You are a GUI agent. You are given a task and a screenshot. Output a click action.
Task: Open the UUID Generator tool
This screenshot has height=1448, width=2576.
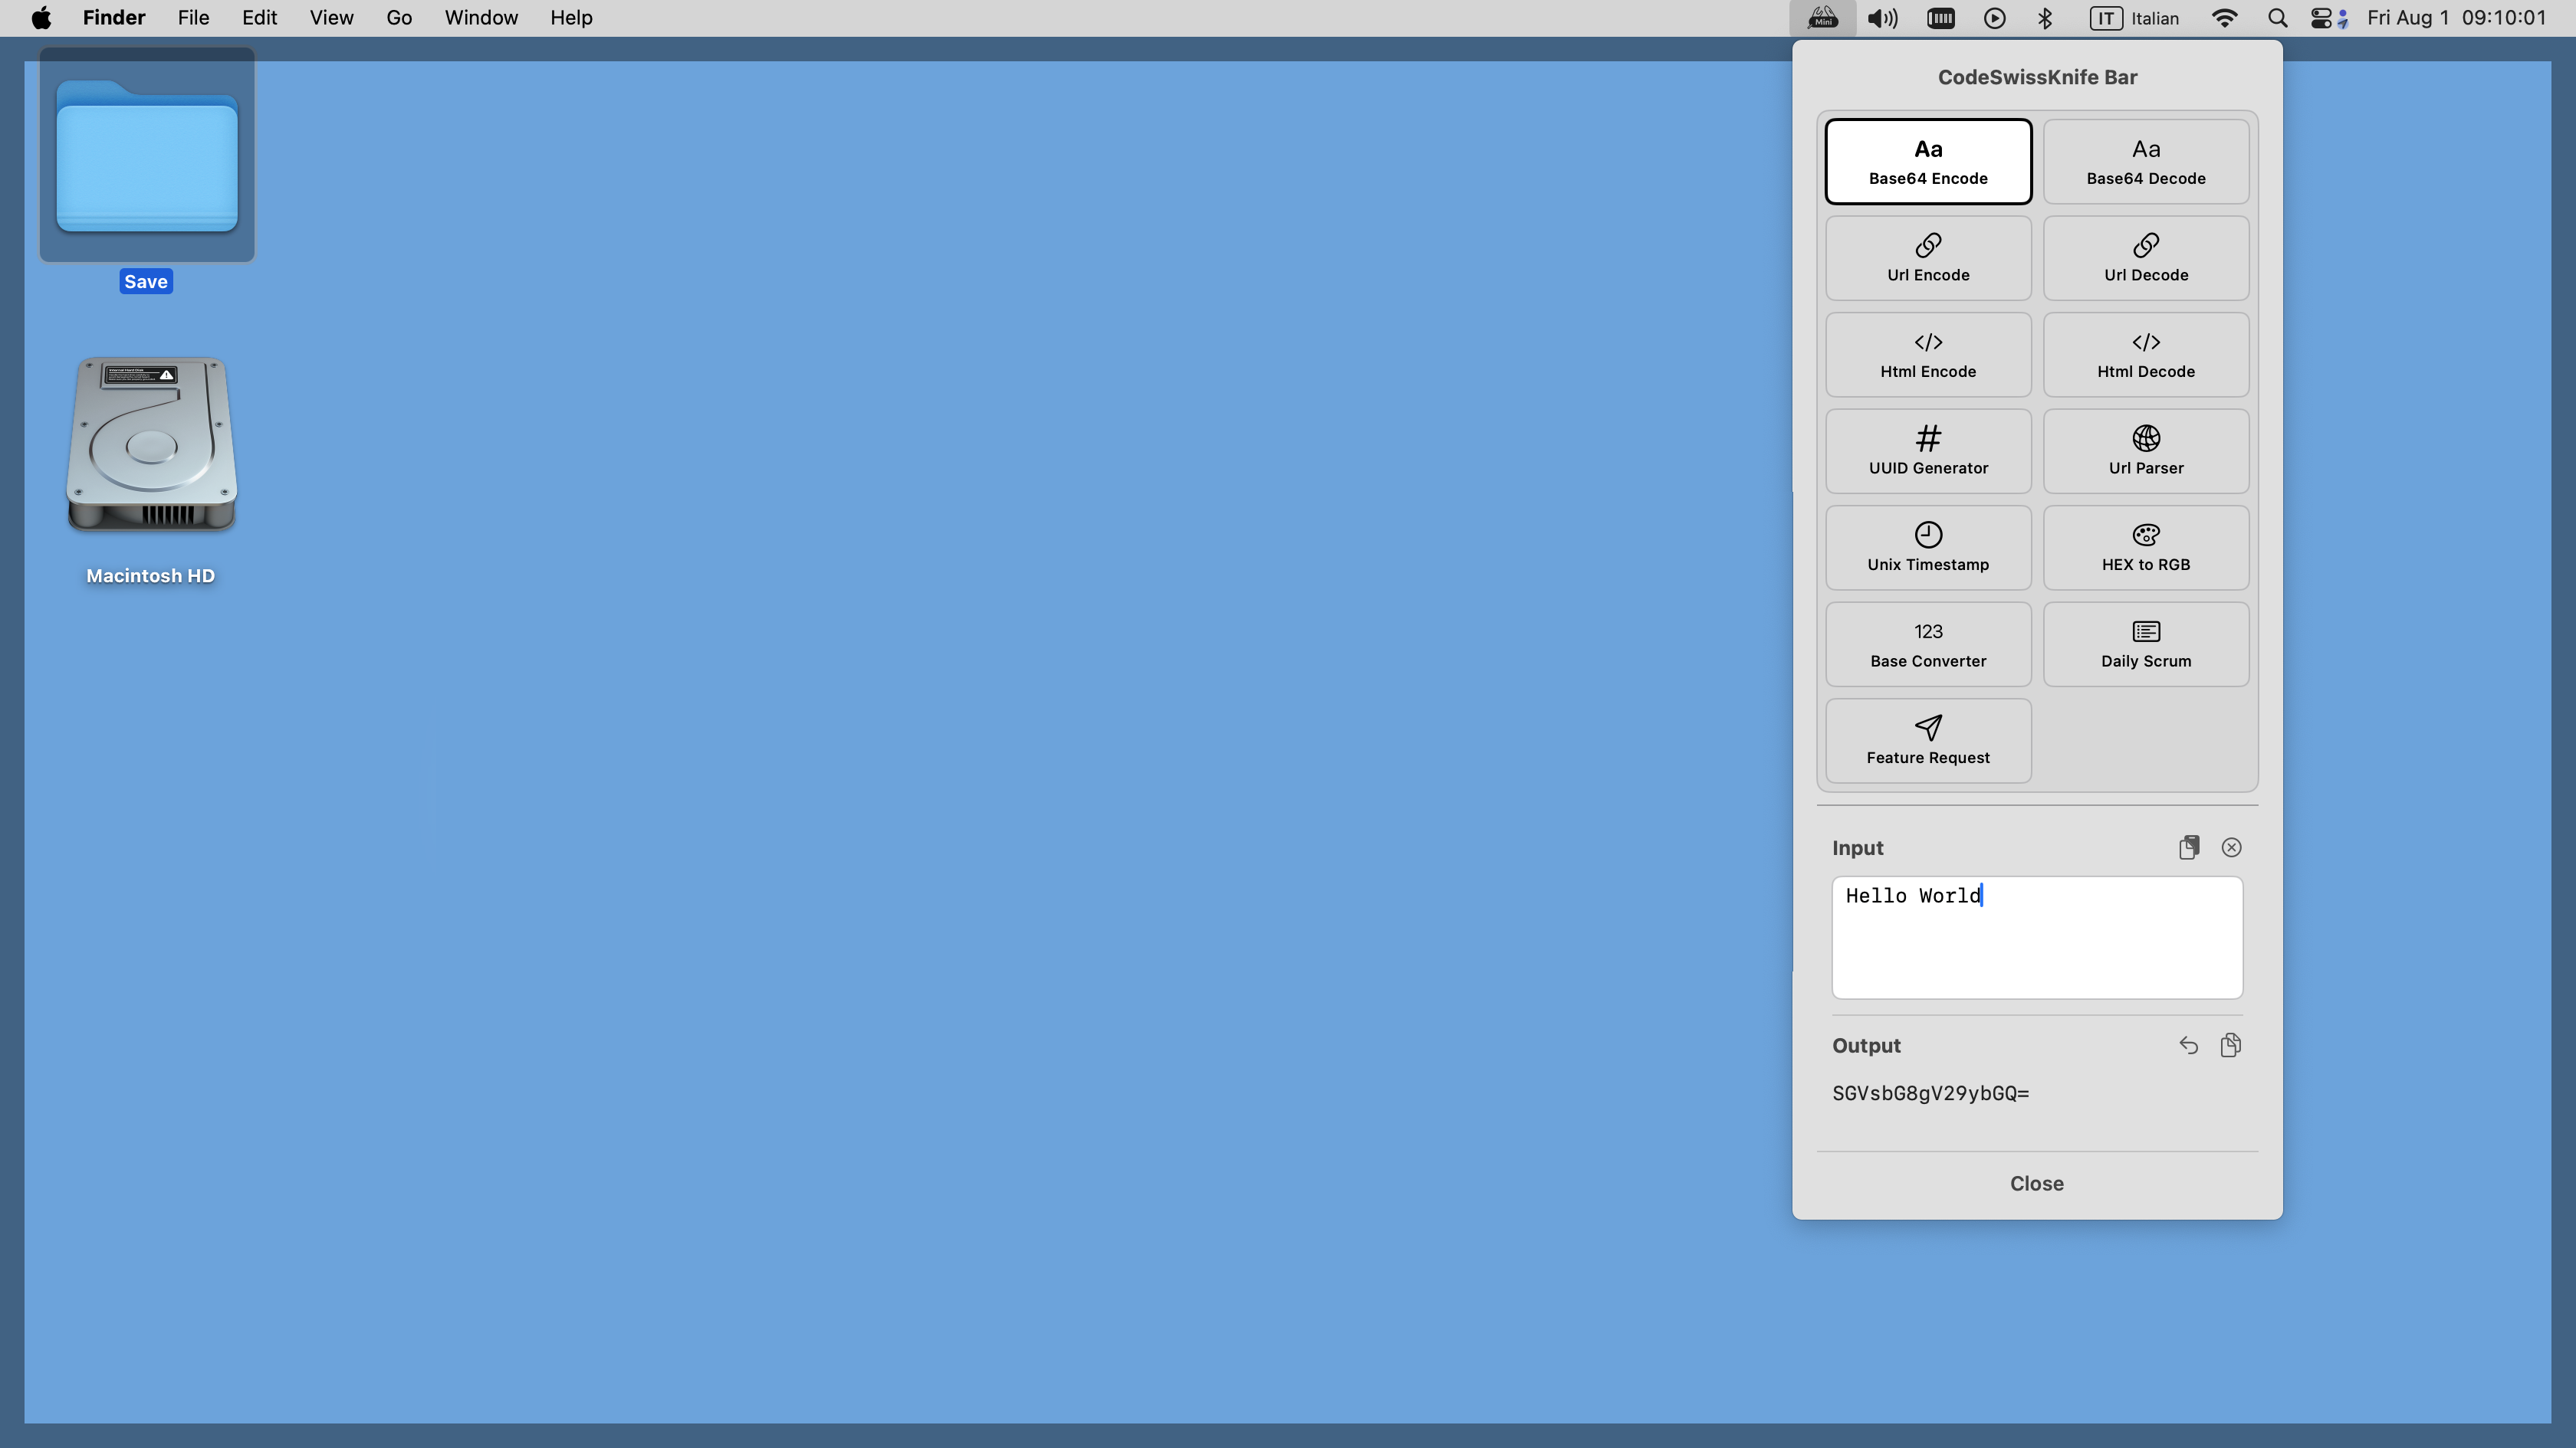click(x=1928, y=450)
